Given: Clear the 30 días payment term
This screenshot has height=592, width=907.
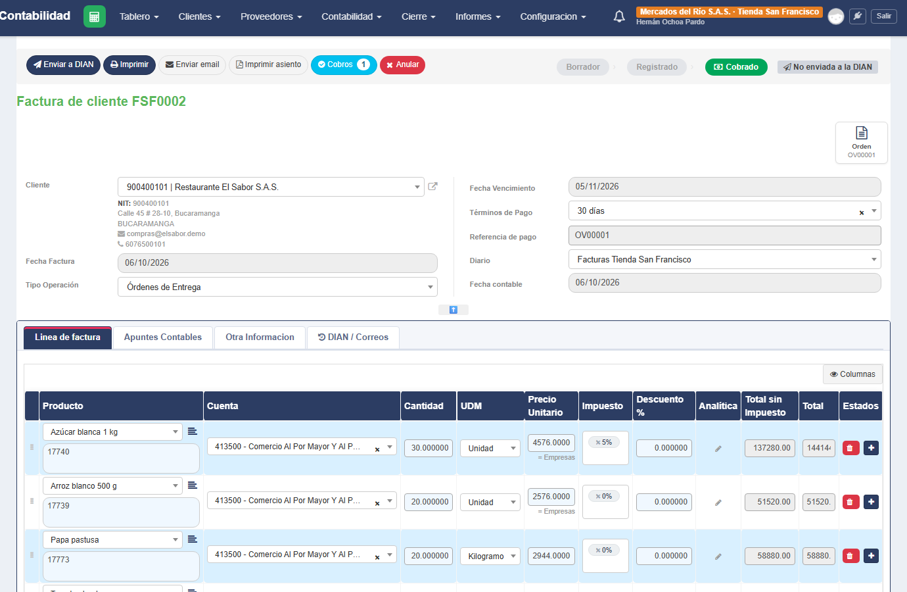Looking at the screenshot, I should (862, 212).
